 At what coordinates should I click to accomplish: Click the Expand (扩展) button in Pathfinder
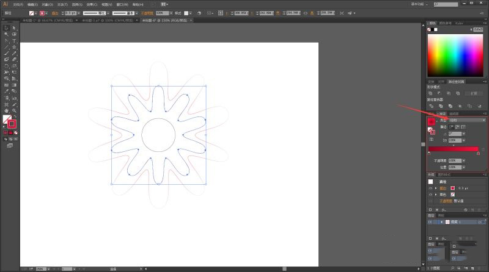pos(474,93)
